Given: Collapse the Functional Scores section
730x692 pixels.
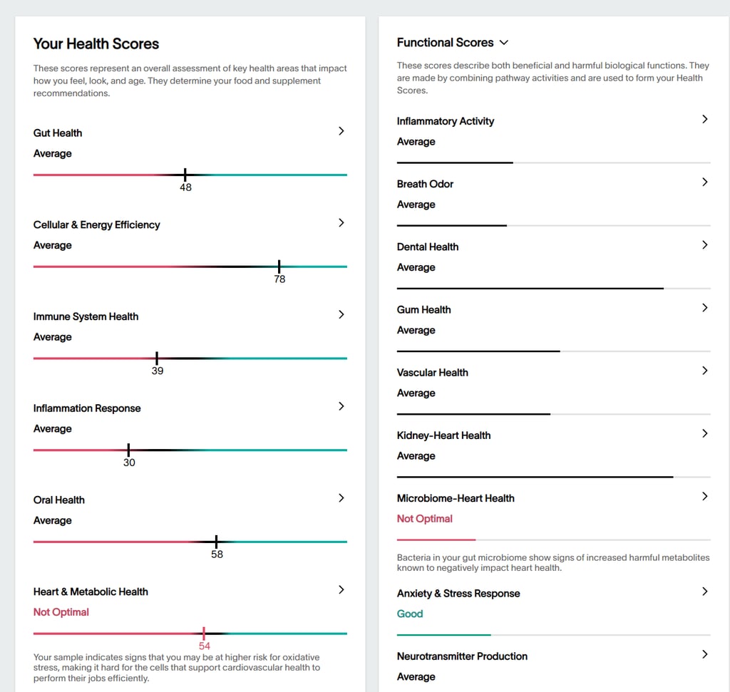Looking at the screenshot, I should pos(504,43).
